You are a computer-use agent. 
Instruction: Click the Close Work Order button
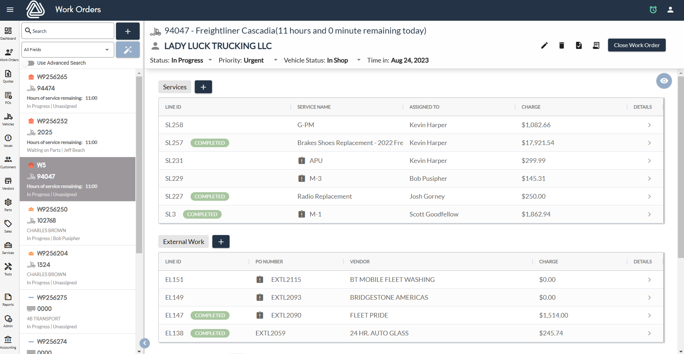[636, 45]
